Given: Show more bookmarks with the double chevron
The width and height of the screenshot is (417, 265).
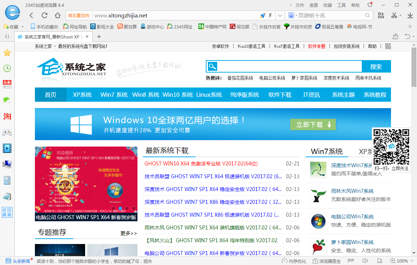Looking at the screenshot, I should pos(410,27).
